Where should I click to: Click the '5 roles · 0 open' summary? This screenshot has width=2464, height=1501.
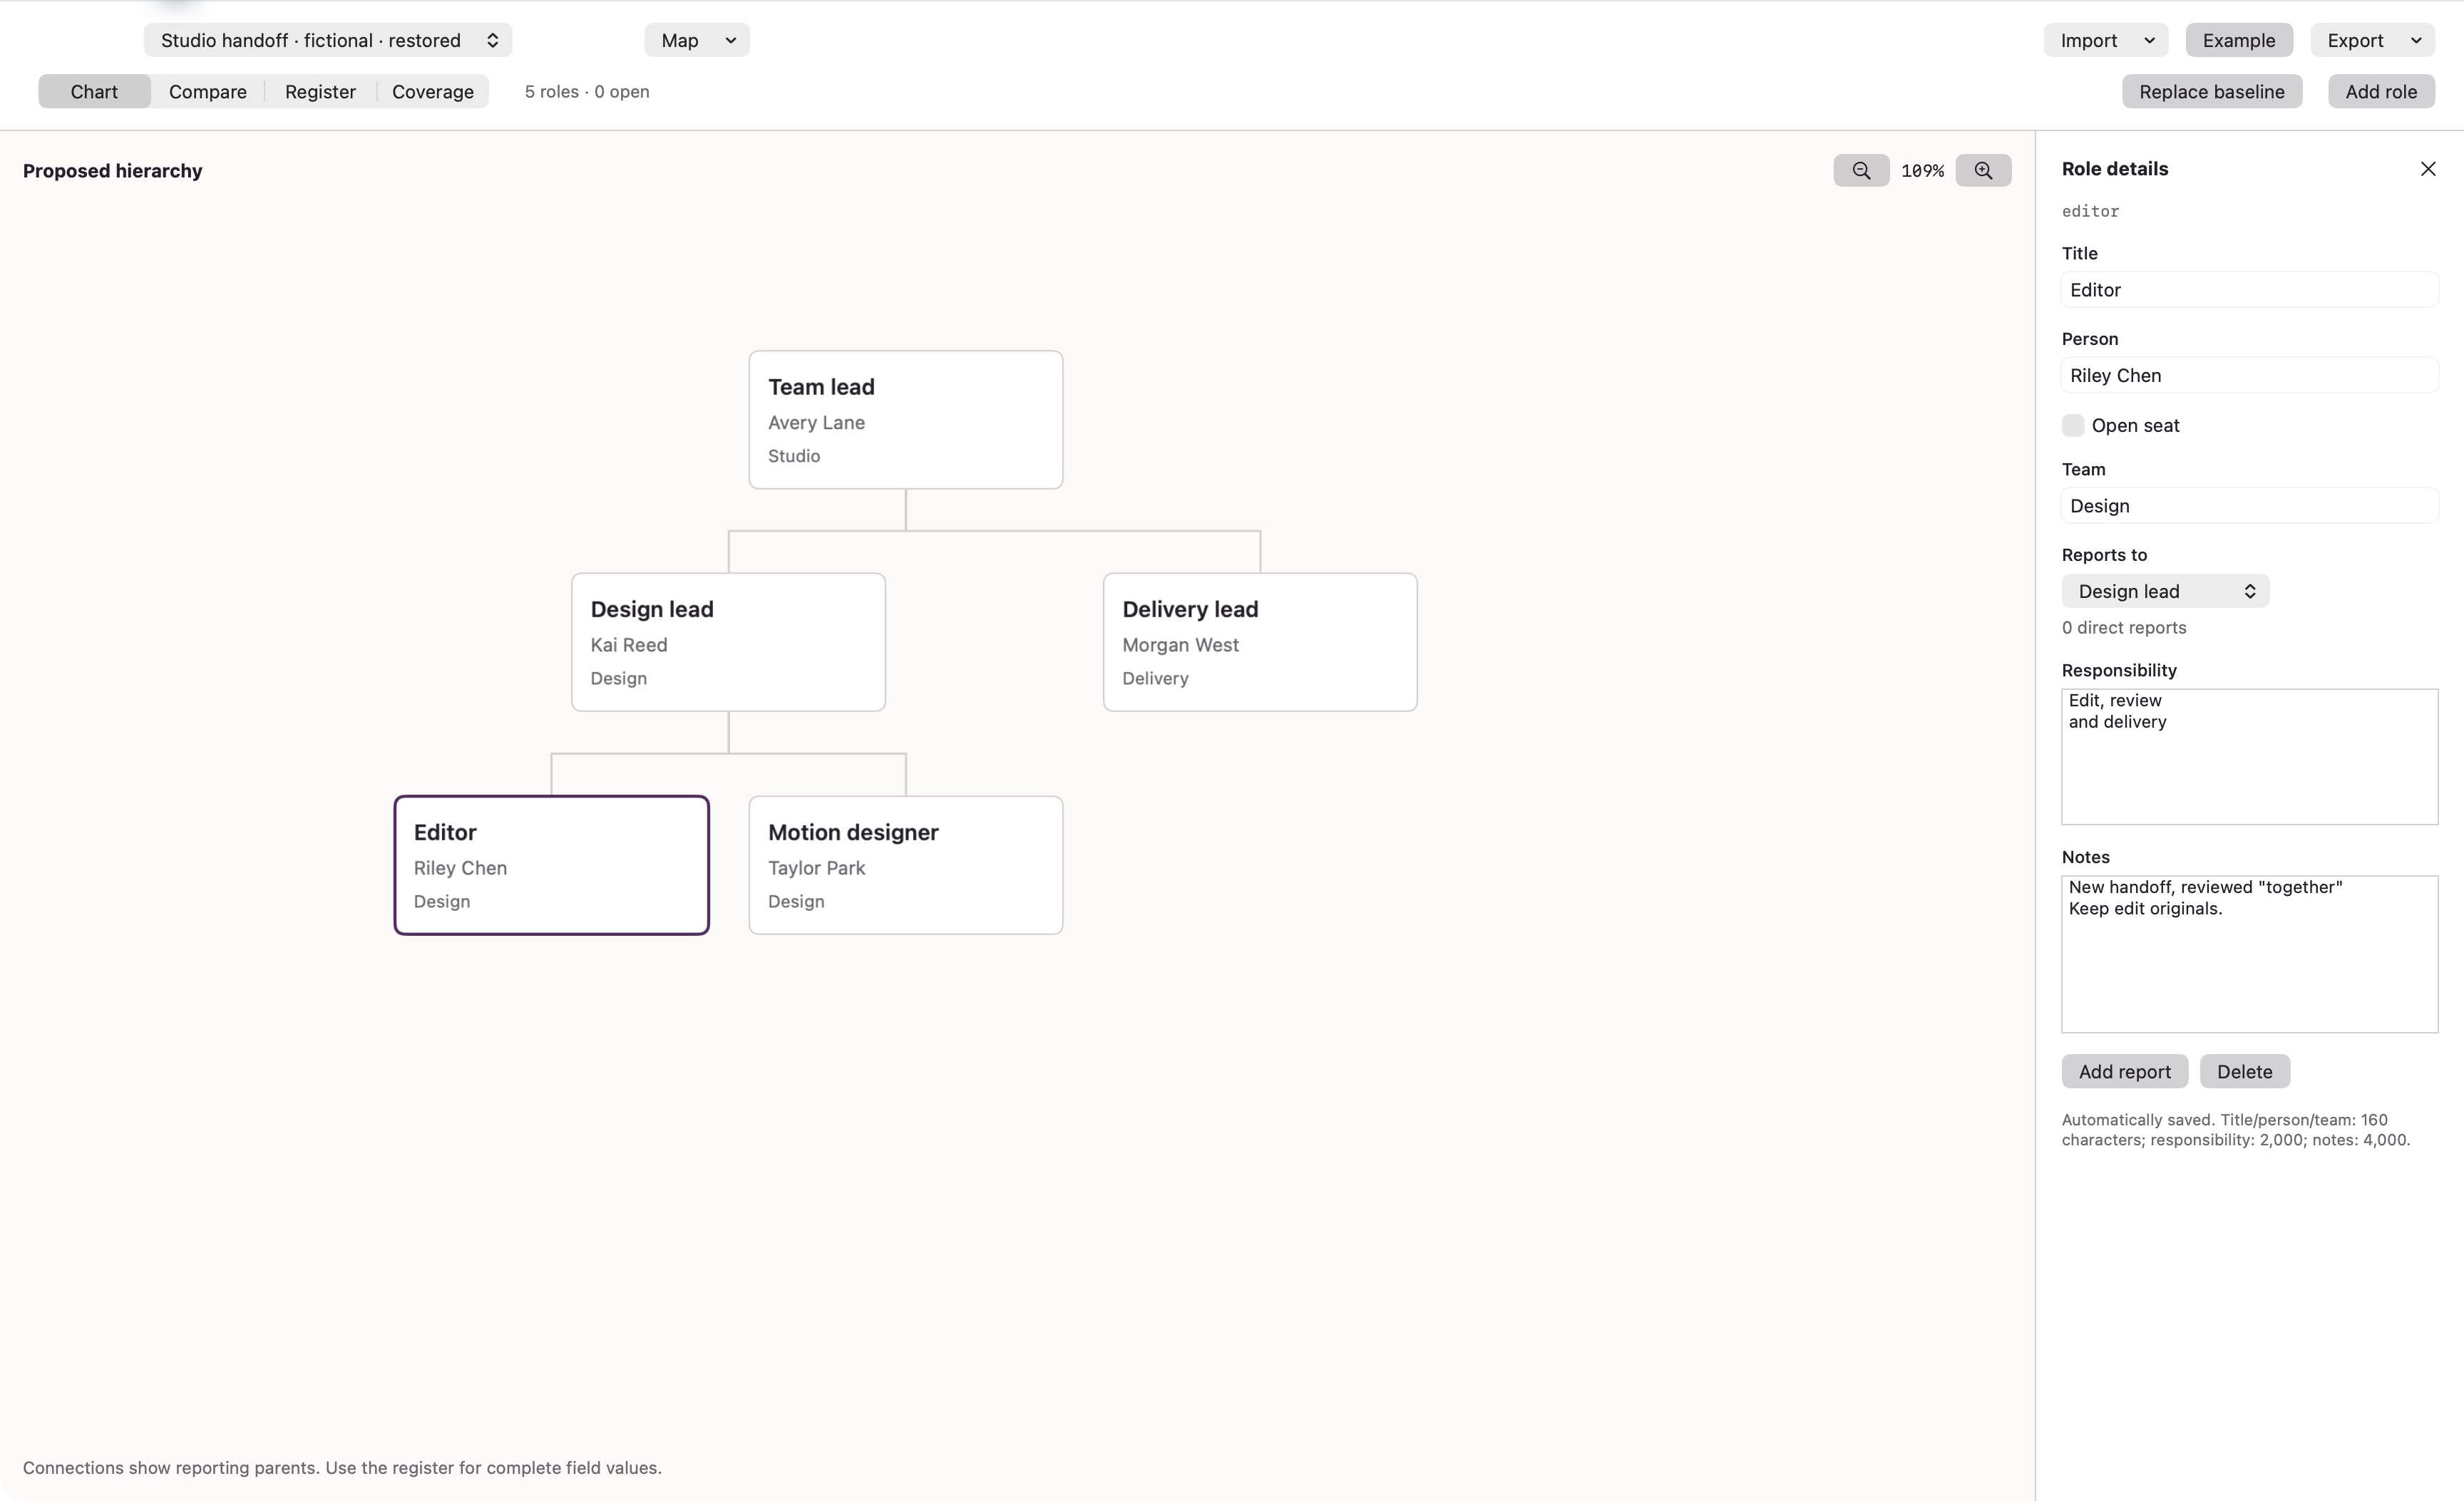click(587, 91)
